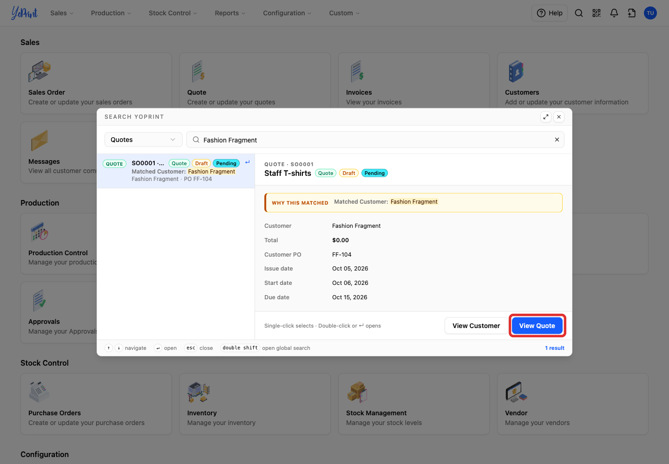Expand the Production menu

coord(111,13)
